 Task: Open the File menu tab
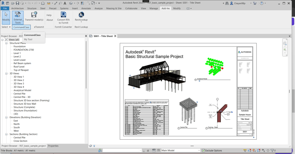tap(5, 8)
